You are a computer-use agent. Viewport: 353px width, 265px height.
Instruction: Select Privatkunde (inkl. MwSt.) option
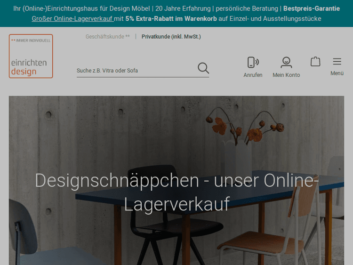[x=171, y=36]
